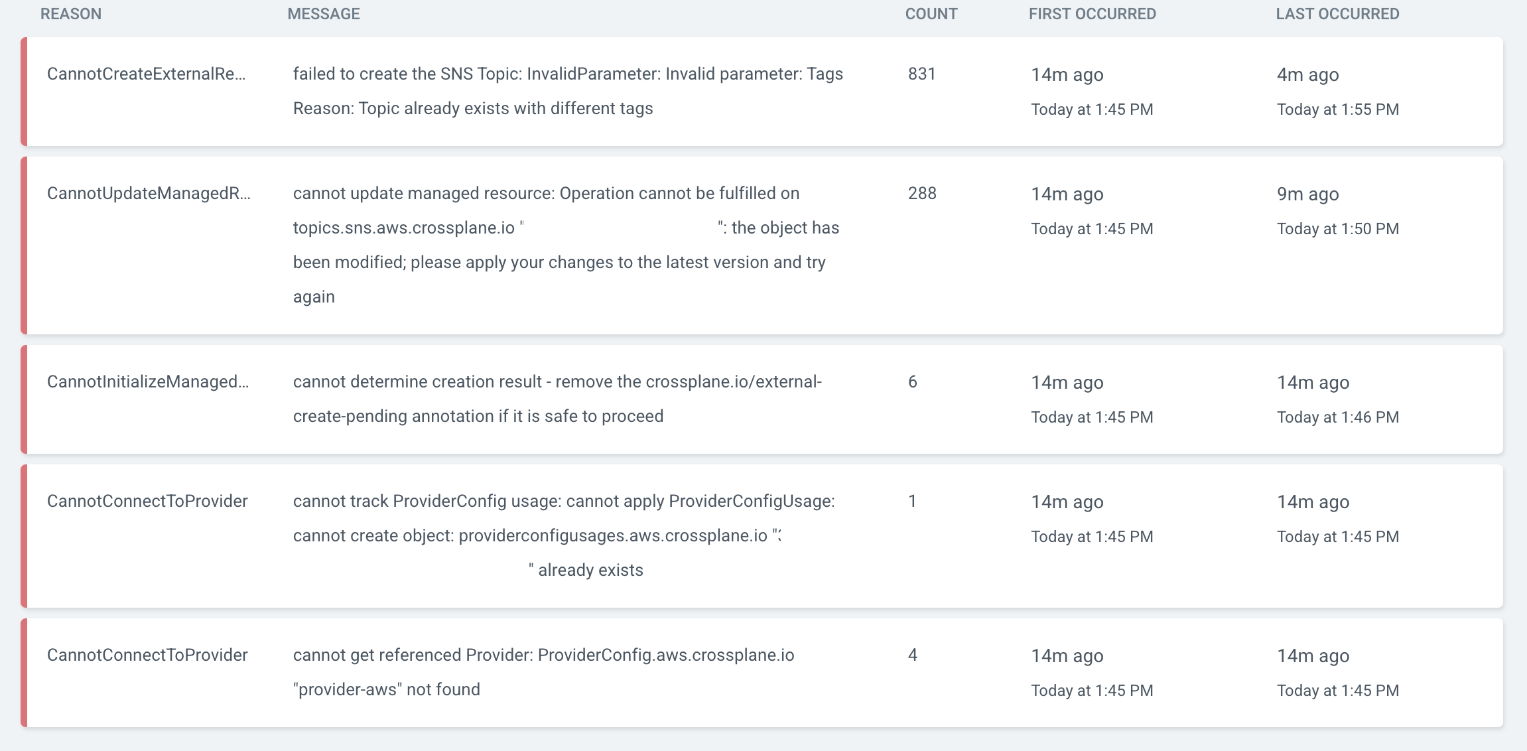
Task: Click the red severity bar on the top event
Action: coord(23,91)
